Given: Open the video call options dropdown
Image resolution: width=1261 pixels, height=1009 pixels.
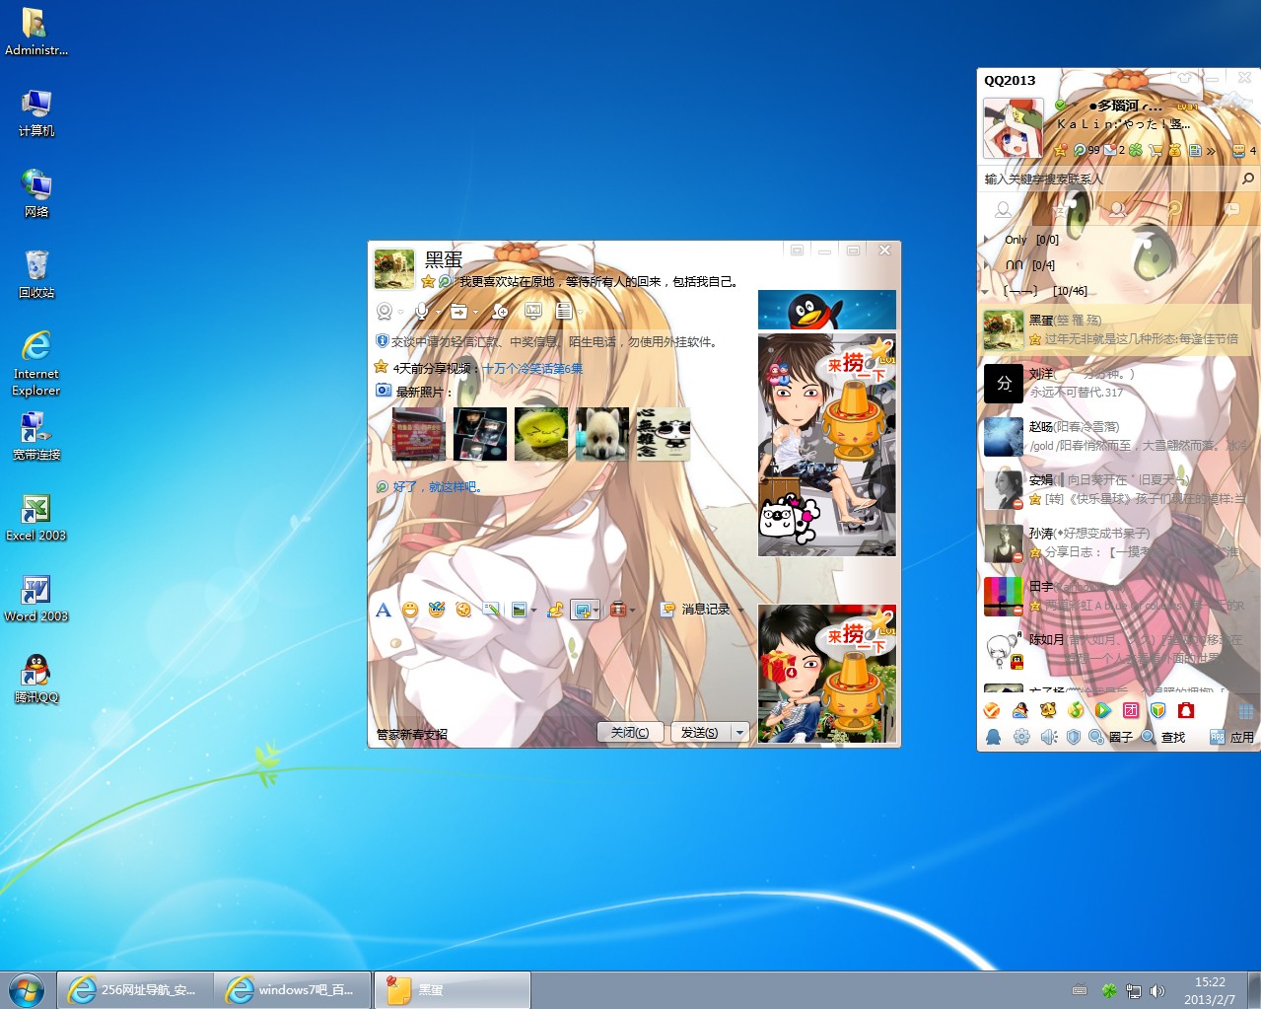Looking at the screenshot, I should [x=400, y=313].
